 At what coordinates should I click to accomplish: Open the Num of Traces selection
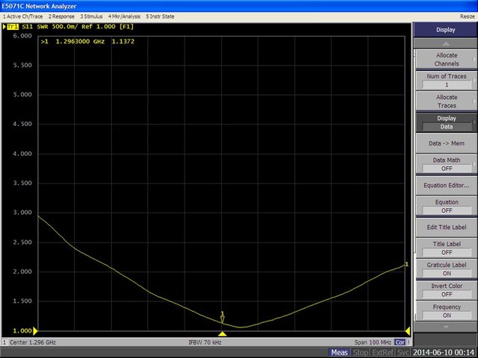(x=447, y=81)
